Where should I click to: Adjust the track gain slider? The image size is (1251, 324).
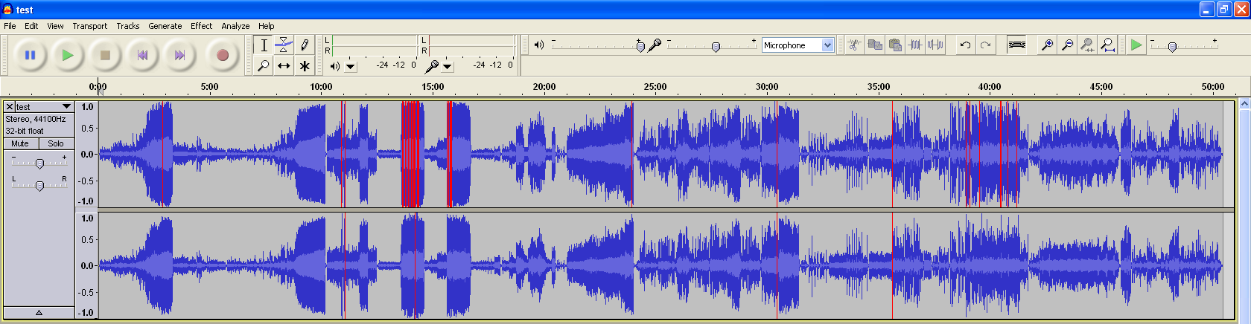[x=39, y=163]
